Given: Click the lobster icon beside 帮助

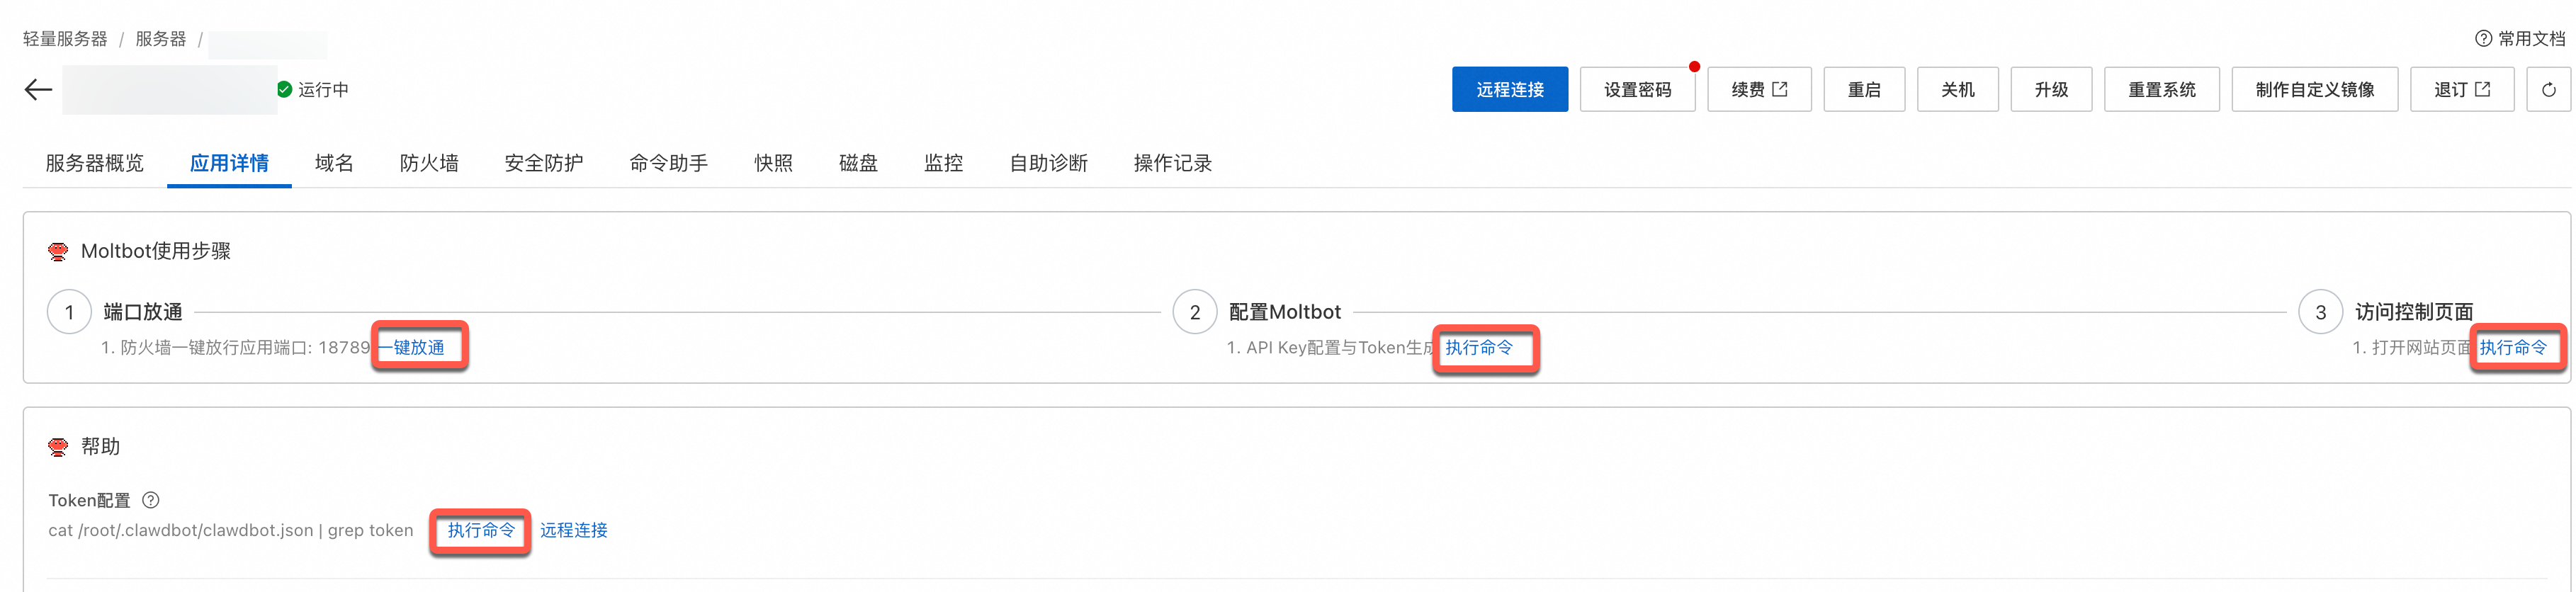Looking at the screenshot, I should click(58, 447).
